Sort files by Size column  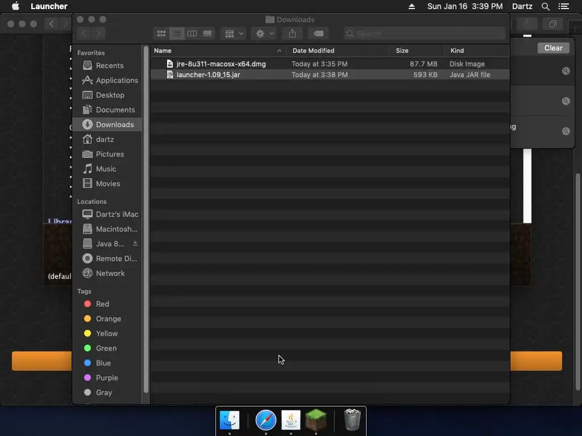pos(417,51)
